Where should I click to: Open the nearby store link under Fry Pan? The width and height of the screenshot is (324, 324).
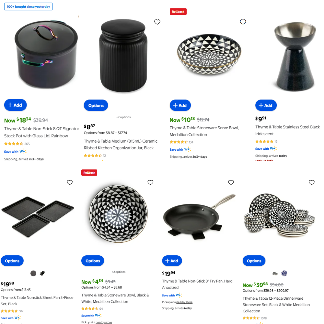[x=184, y=302]
